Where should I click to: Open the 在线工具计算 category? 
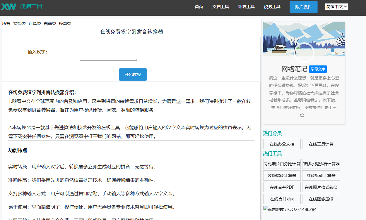coord(321,144)
